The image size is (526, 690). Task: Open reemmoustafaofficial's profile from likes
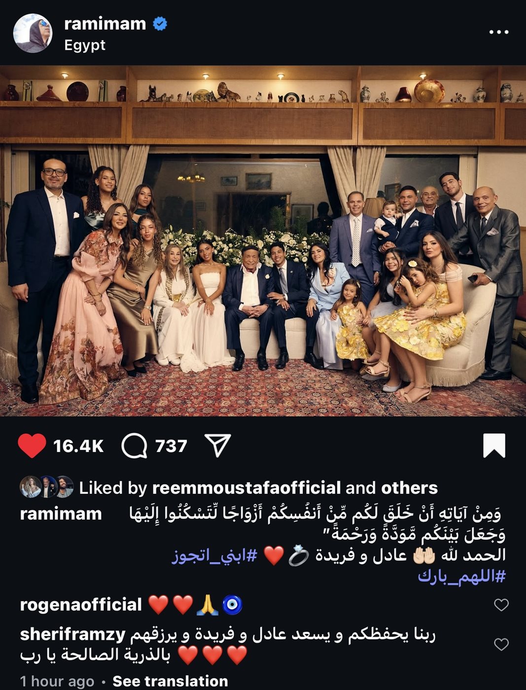coord(246,487)
